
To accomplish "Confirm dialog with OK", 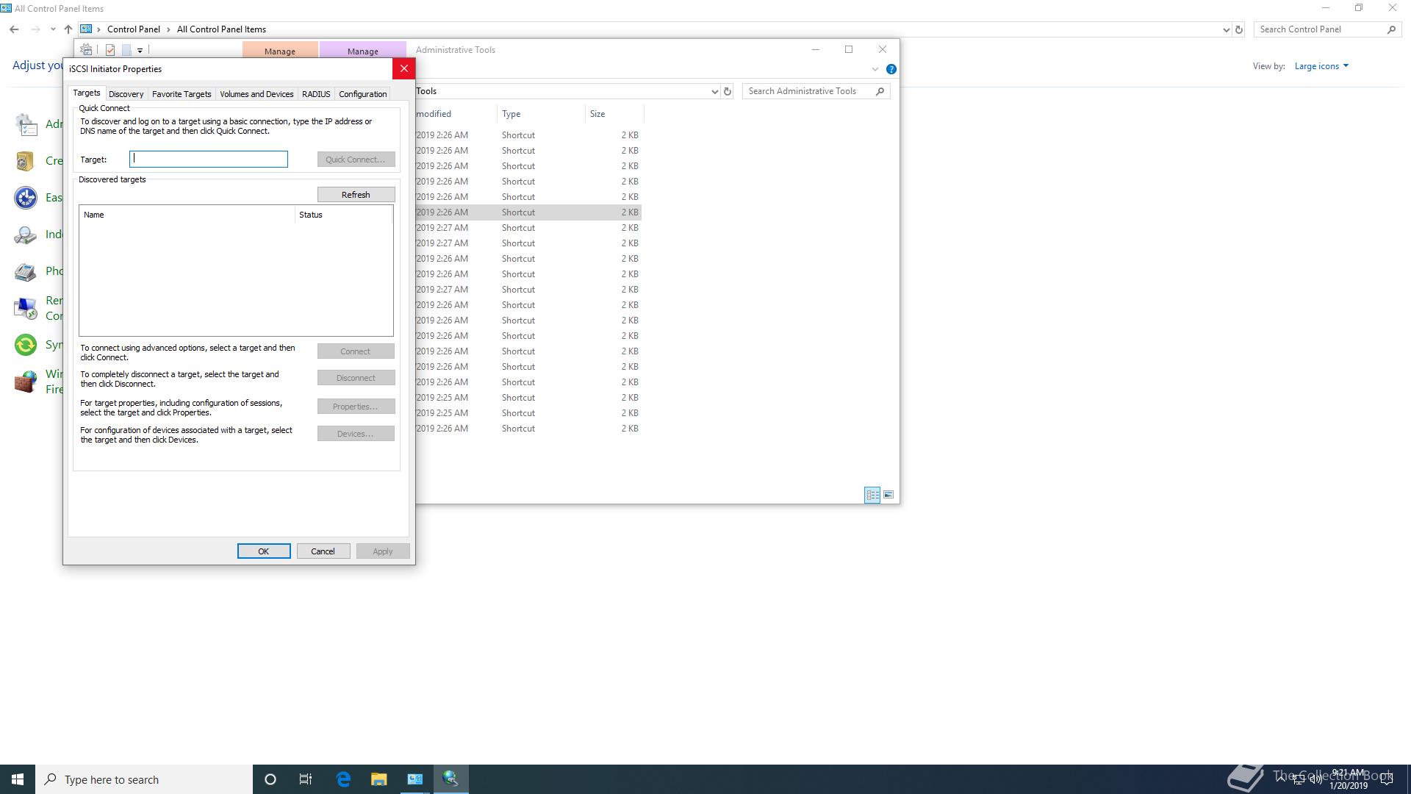I will (x=264, y=551).
